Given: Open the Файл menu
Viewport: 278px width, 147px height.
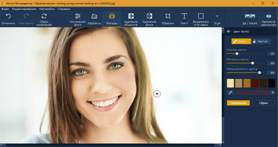Looking at the screenshot, I should 5,8.
